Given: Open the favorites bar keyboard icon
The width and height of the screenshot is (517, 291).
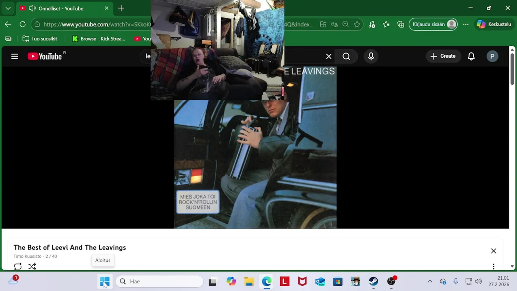Looking at the screenshot, I should [8, 39].
